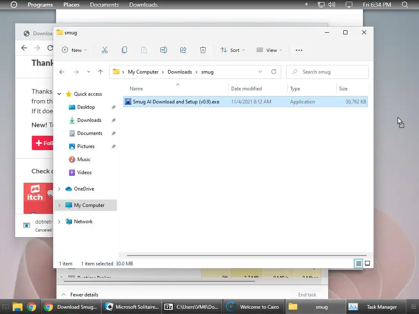Switch to Task Manager taskbar item

coord(376,307)
